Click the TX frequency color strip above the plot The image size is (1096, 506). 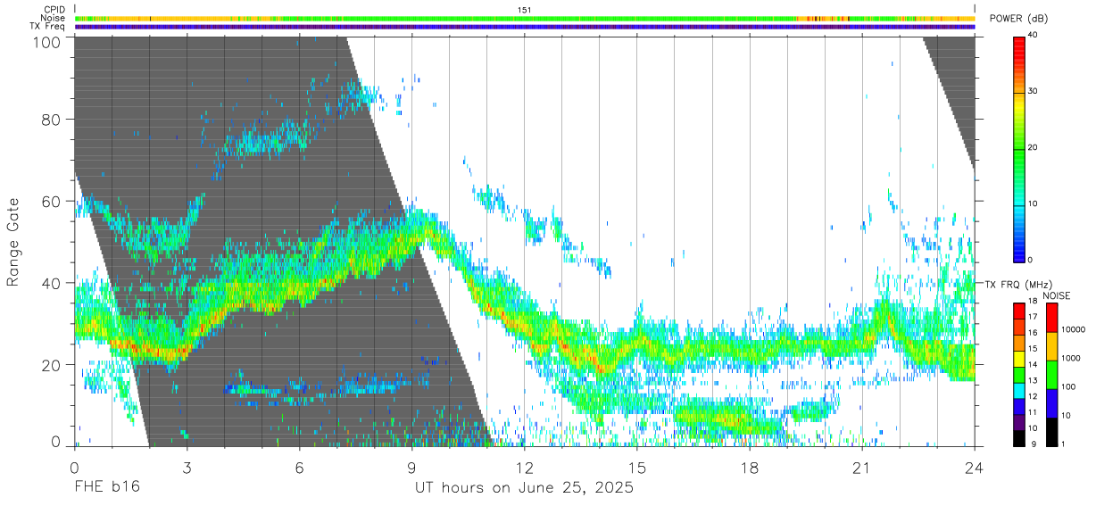(x=525, y=27)
